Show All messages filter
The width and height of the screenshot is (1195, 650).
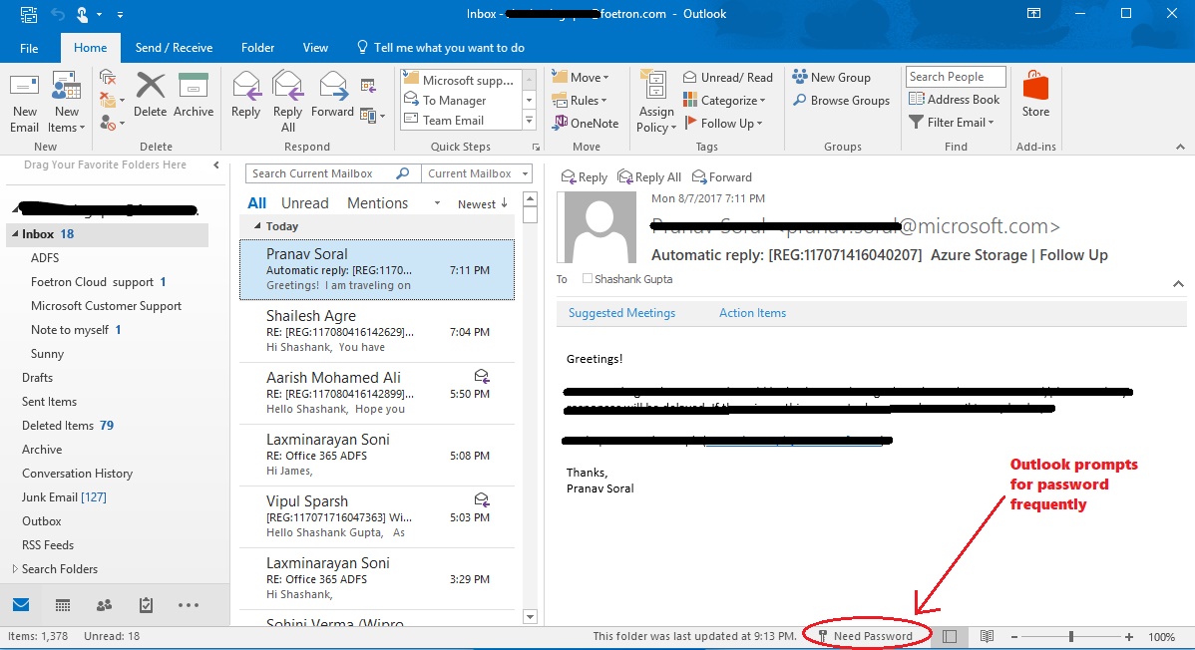(x=256, y=203)
